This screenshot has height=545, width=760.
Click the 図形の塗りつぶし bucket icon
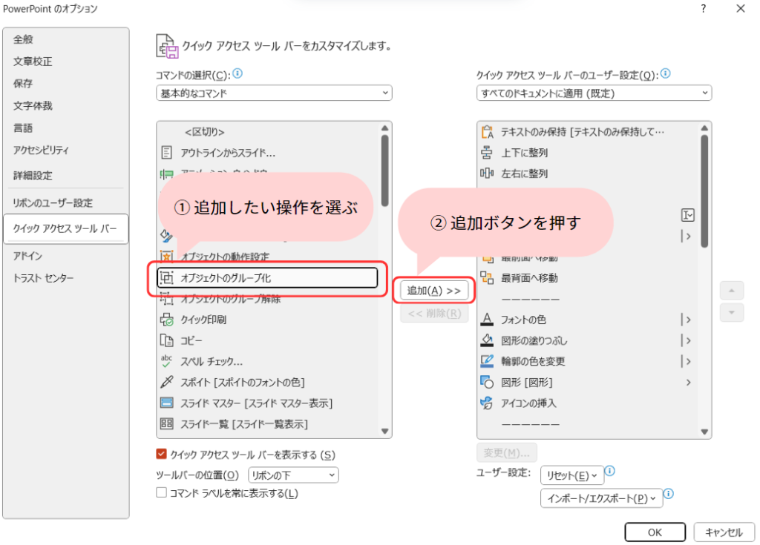tap(487, 340)
